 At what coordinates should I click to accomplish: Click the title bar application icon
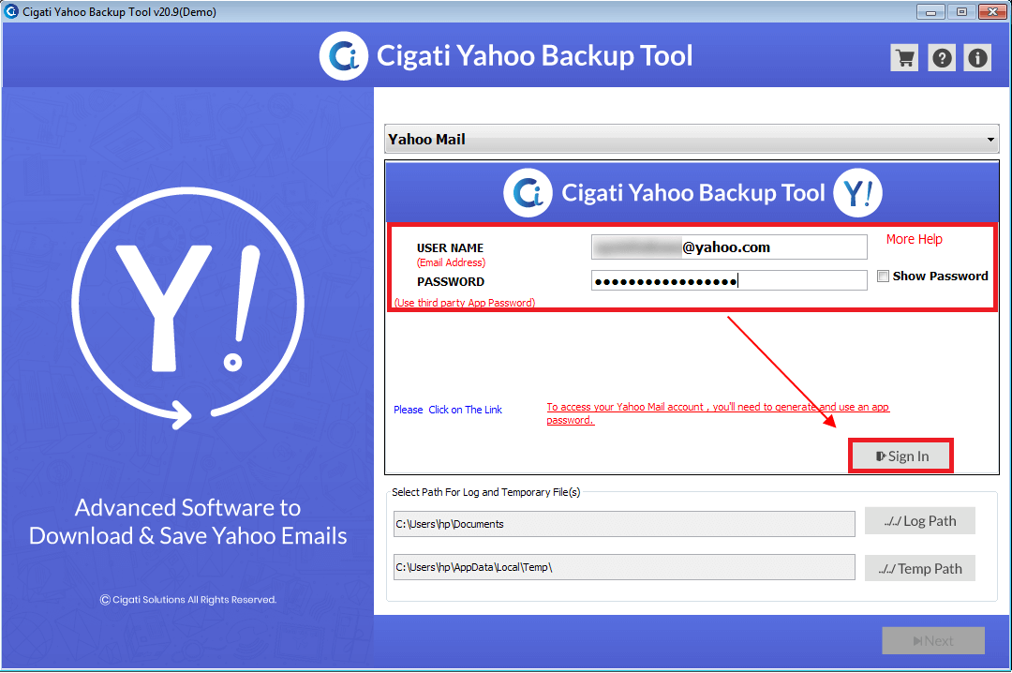(x=11, y=11)
